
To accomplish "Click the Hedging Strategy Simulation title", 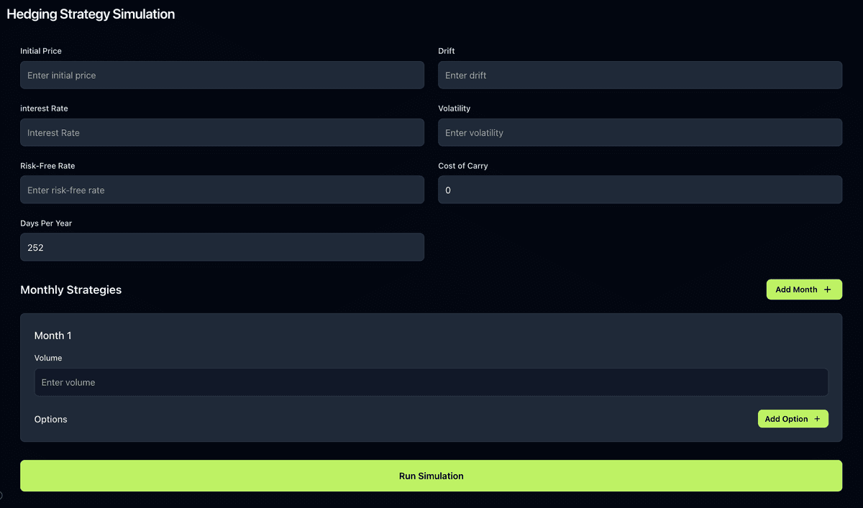I will (x=91, y=14).
